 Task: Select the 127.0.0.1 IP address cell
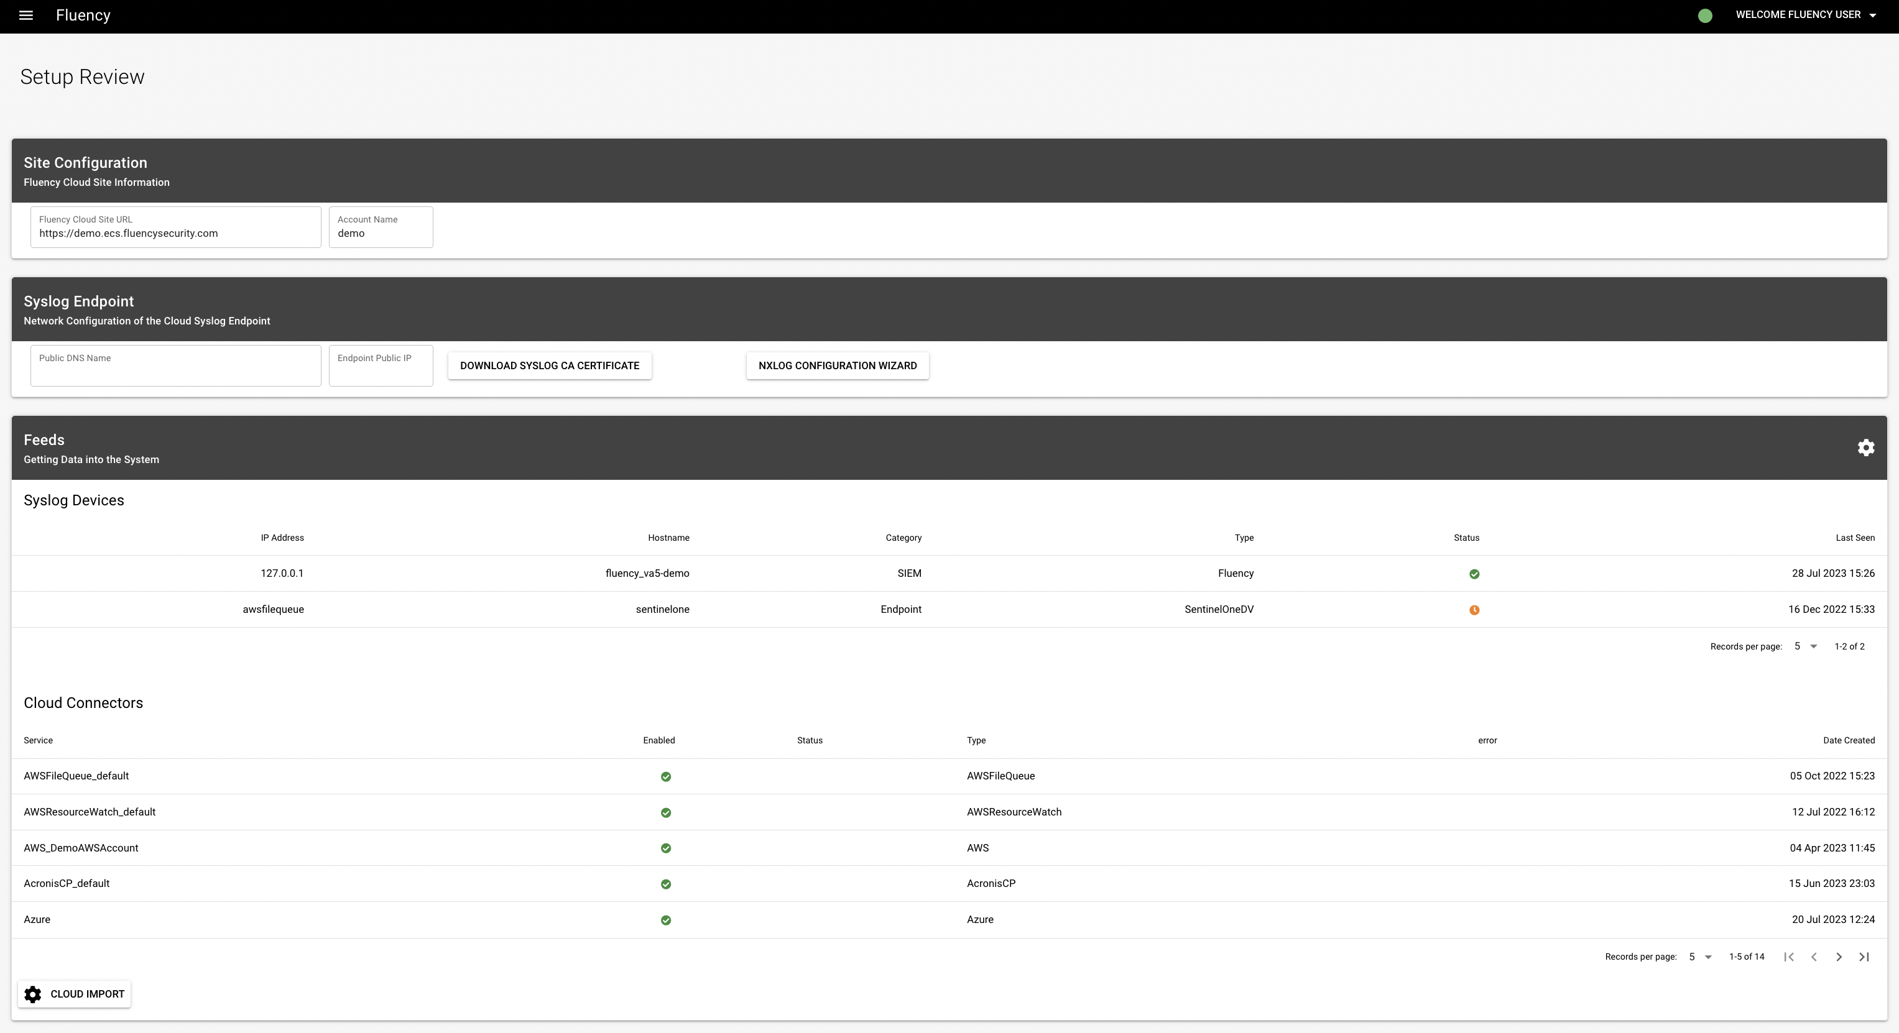click(x=282, y=573)
